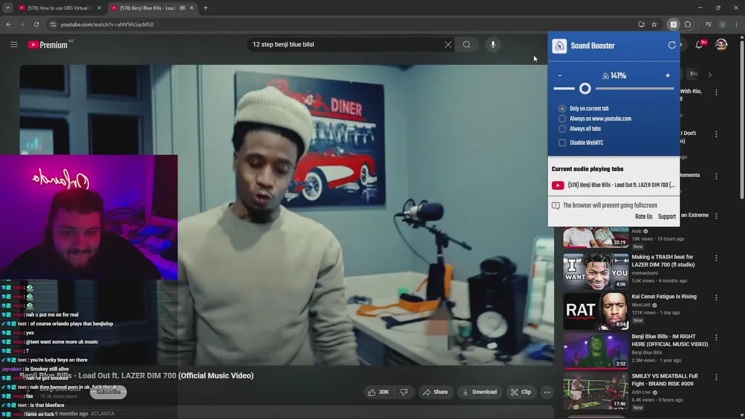
Task: Click the magnifier search button
Action: pyautogui.click(x=467, y=44)
